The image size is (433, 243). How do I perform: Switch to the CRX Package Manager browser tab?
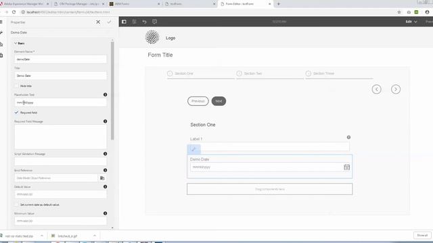79,4
